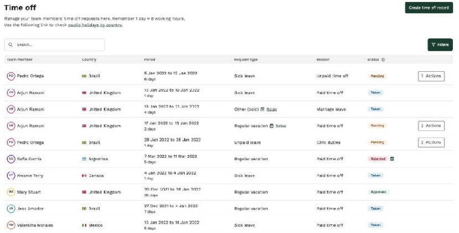
Task: Click the Create time off record button
Action: [429, 8]
